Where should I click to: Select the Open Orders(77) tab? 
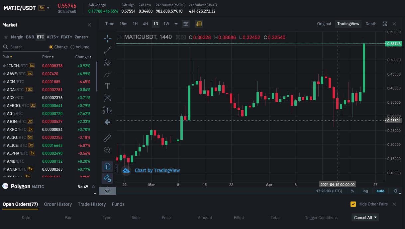point(20,204)
